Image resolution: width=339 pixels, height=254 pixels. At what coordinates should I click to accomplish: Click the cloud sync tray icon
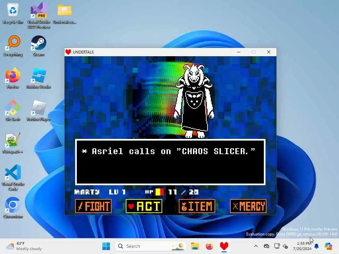266,246
